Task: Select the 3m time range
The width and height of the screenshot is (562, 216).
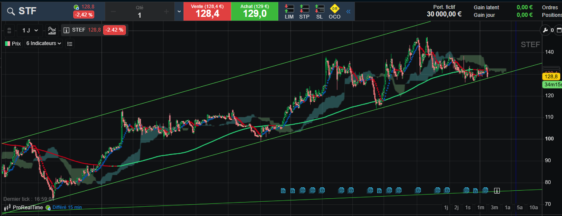Action: (494, 208)
